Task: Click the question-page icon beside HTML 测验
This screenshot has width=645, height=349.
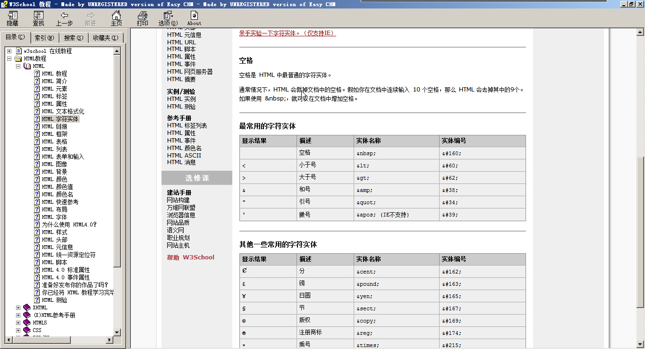Action: point(37,300)
